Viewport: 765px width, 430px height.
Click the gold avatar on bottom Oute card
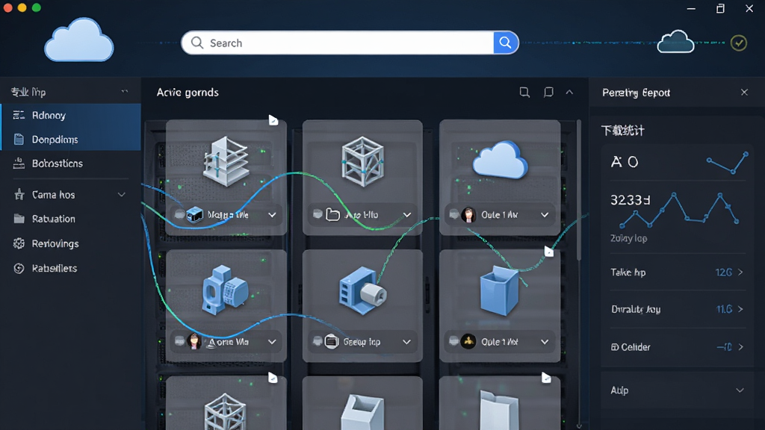click(x=468, y=341)
